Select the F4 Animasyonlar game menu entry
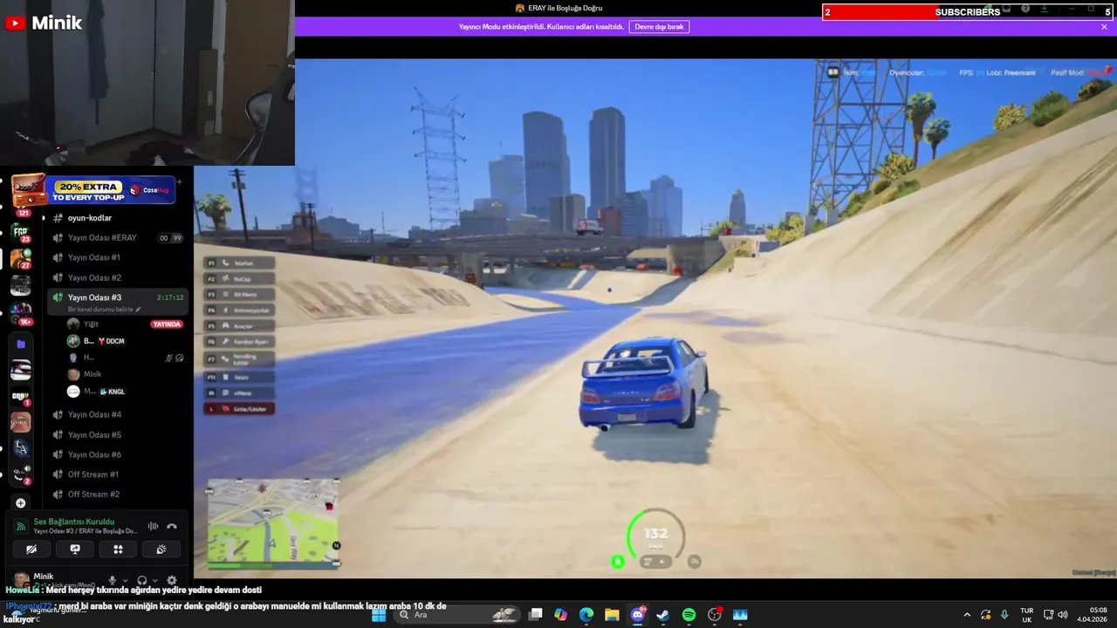 (239, 310)
